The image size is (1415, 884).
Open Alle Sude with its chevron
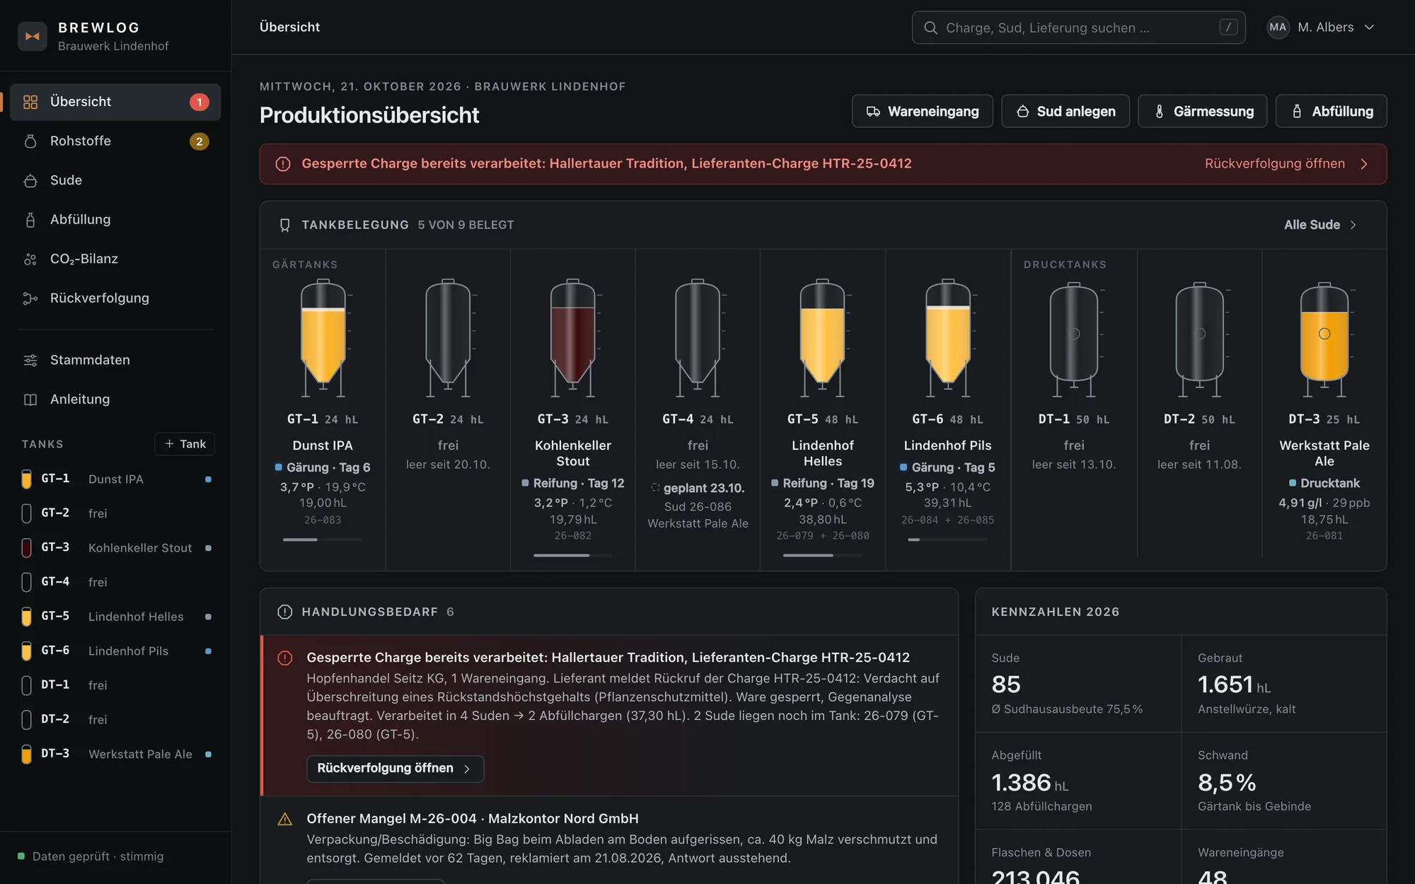1320,225
